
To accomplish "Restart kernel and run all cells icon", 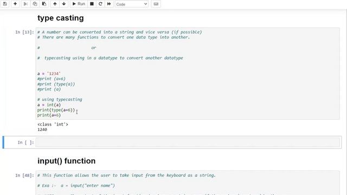I will pos(109,4).
